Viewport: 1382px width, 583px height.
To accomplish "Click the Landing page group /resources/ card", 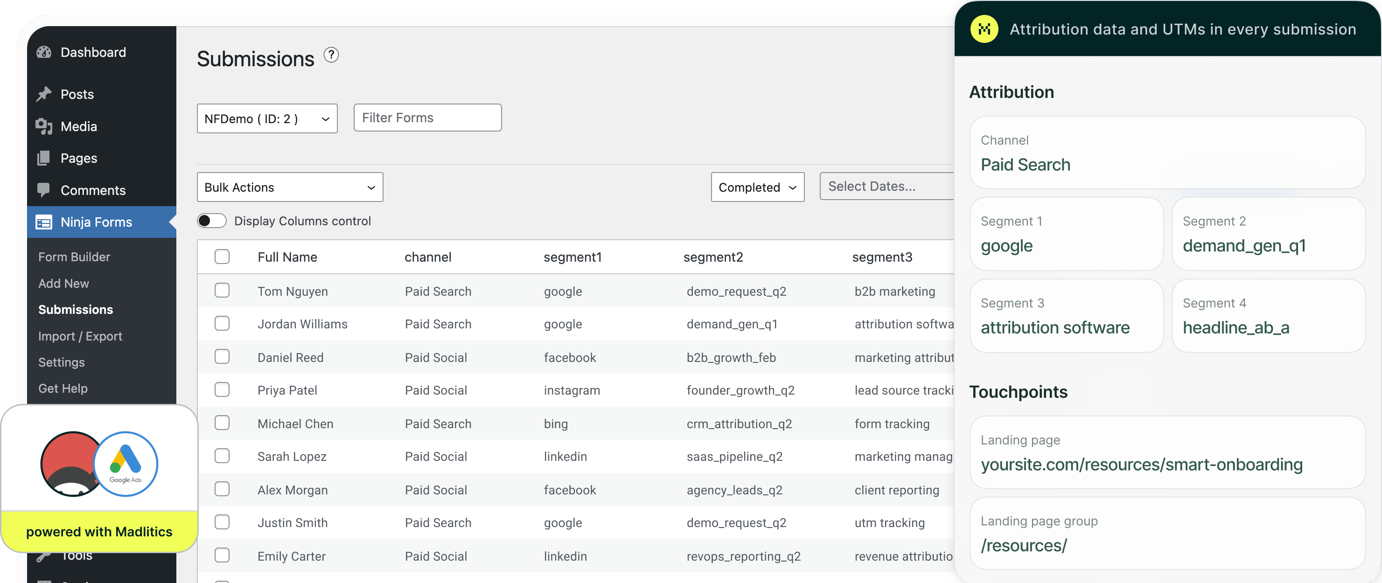I will (x=1167, y=534).
